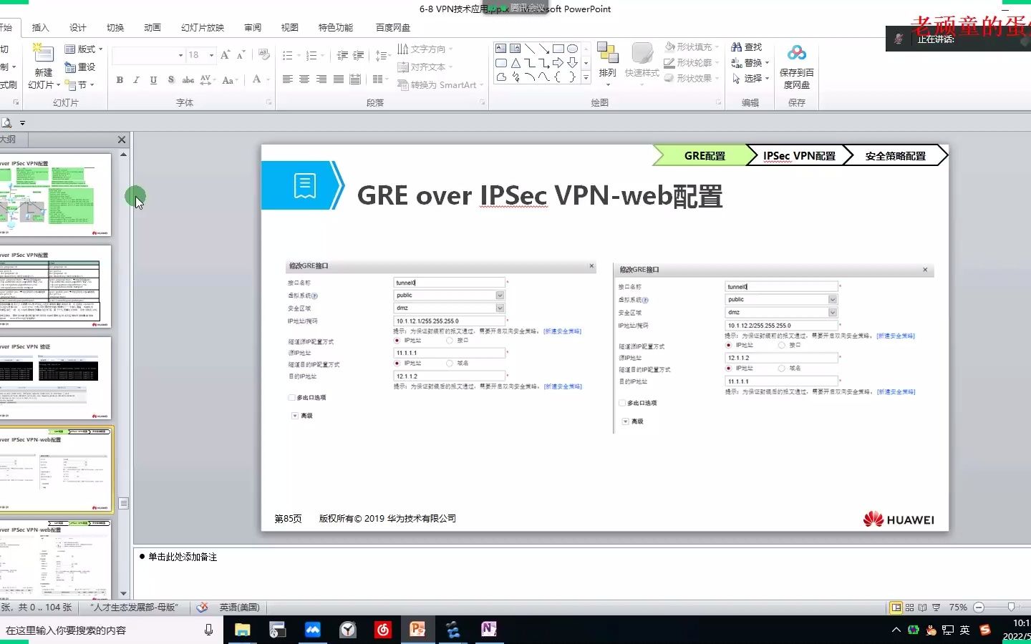Select the IPSec VPN 验证 slide thumbnail
Screen dimensions: 1031x644
[x=55, y=378]
